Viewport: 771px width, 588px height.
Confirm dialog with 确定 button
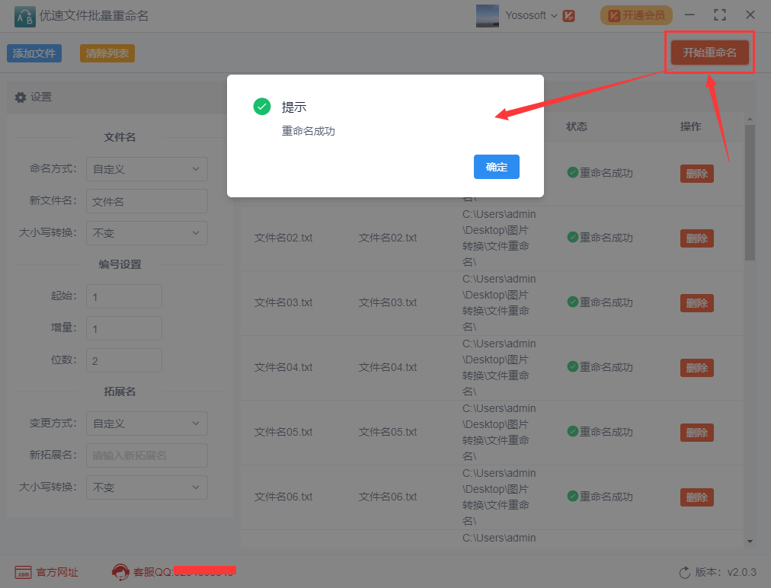tap(496, 167)
